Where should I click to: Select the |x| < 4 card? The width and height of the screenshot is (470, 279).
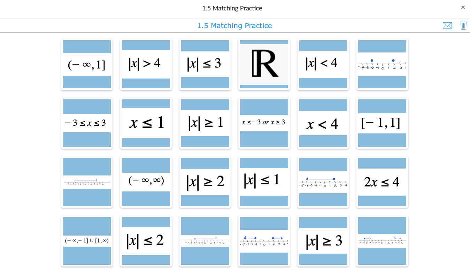pyautogui.click(x=323, y=64)
